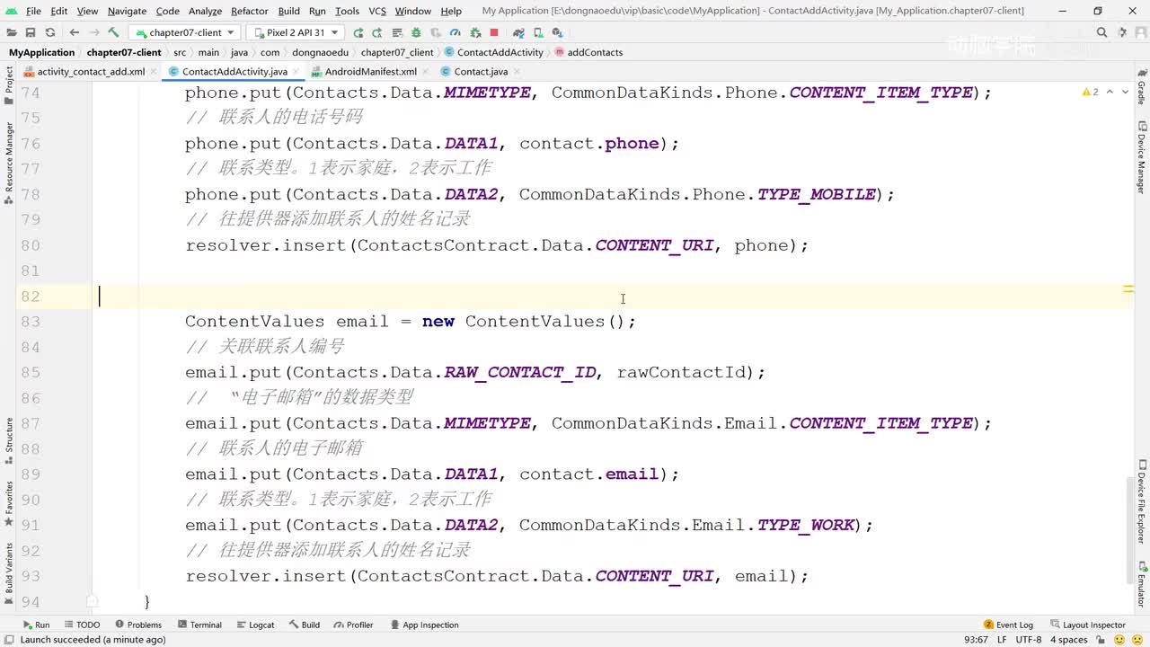Go to next highlighted error arrow
The height and width of the screenshot is (647, 1150).
click(1125, 92)
